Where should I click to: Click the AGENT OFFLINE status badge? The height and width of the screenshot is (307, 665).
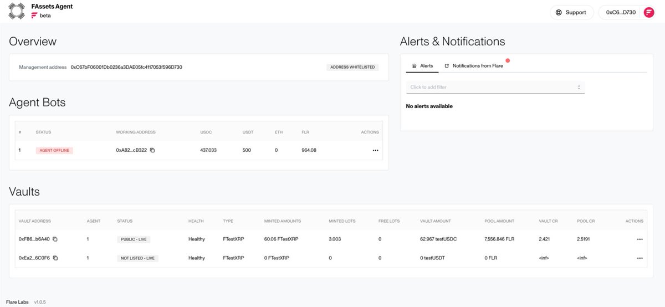tap(54, 150)
